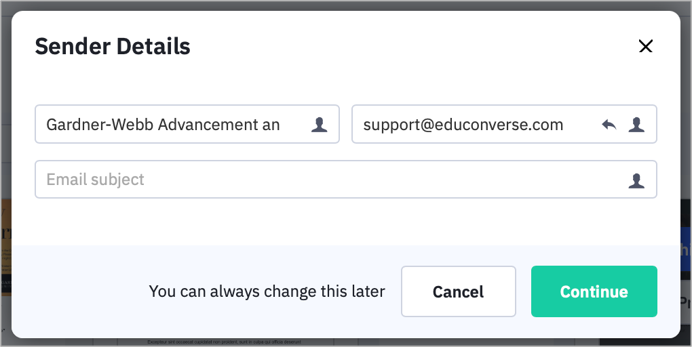Click the reply arrow icon in email field

tap(609, 125)
